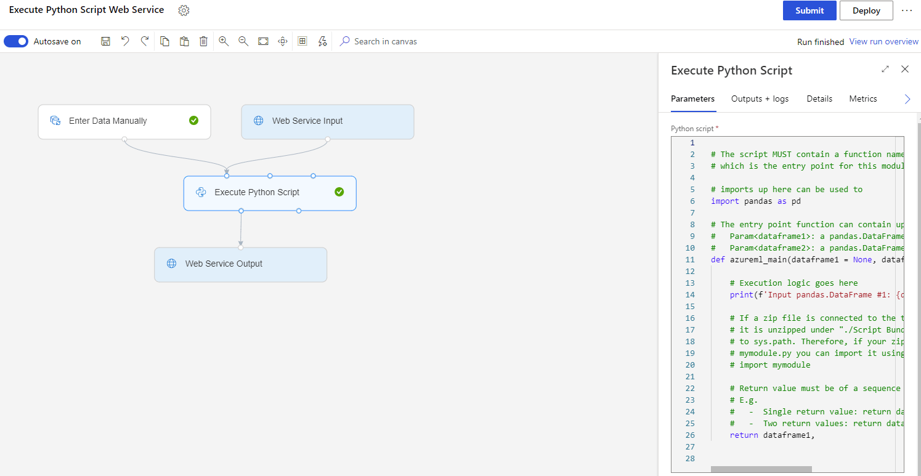Select the Execute Python Script node
The image size is (921, 476).
pyautogui.click(x=270, y=193)
